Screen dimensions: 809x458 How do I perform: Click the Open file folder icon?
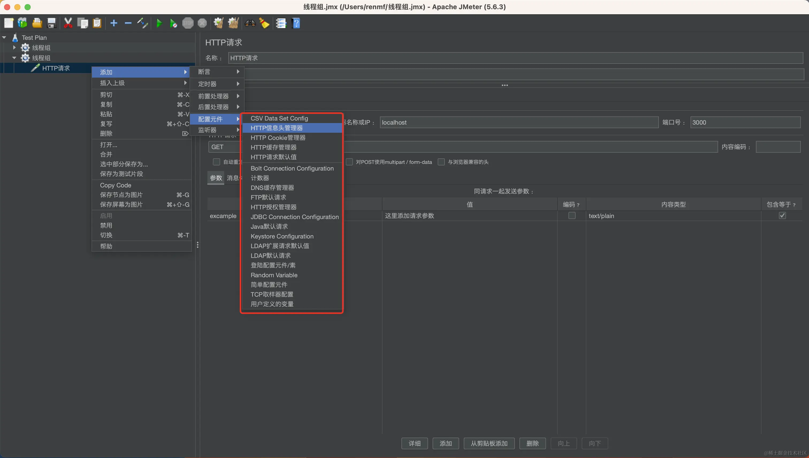click(37, 23)
